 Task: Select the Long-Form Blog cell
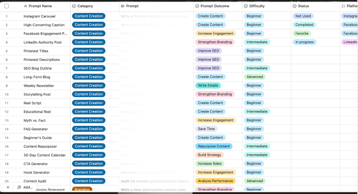(x=37, y=77)
